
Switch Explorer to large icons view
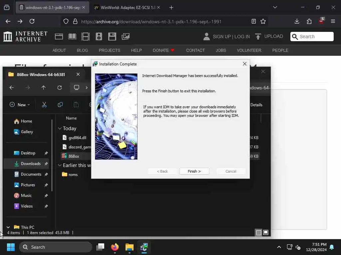point(266,233)
